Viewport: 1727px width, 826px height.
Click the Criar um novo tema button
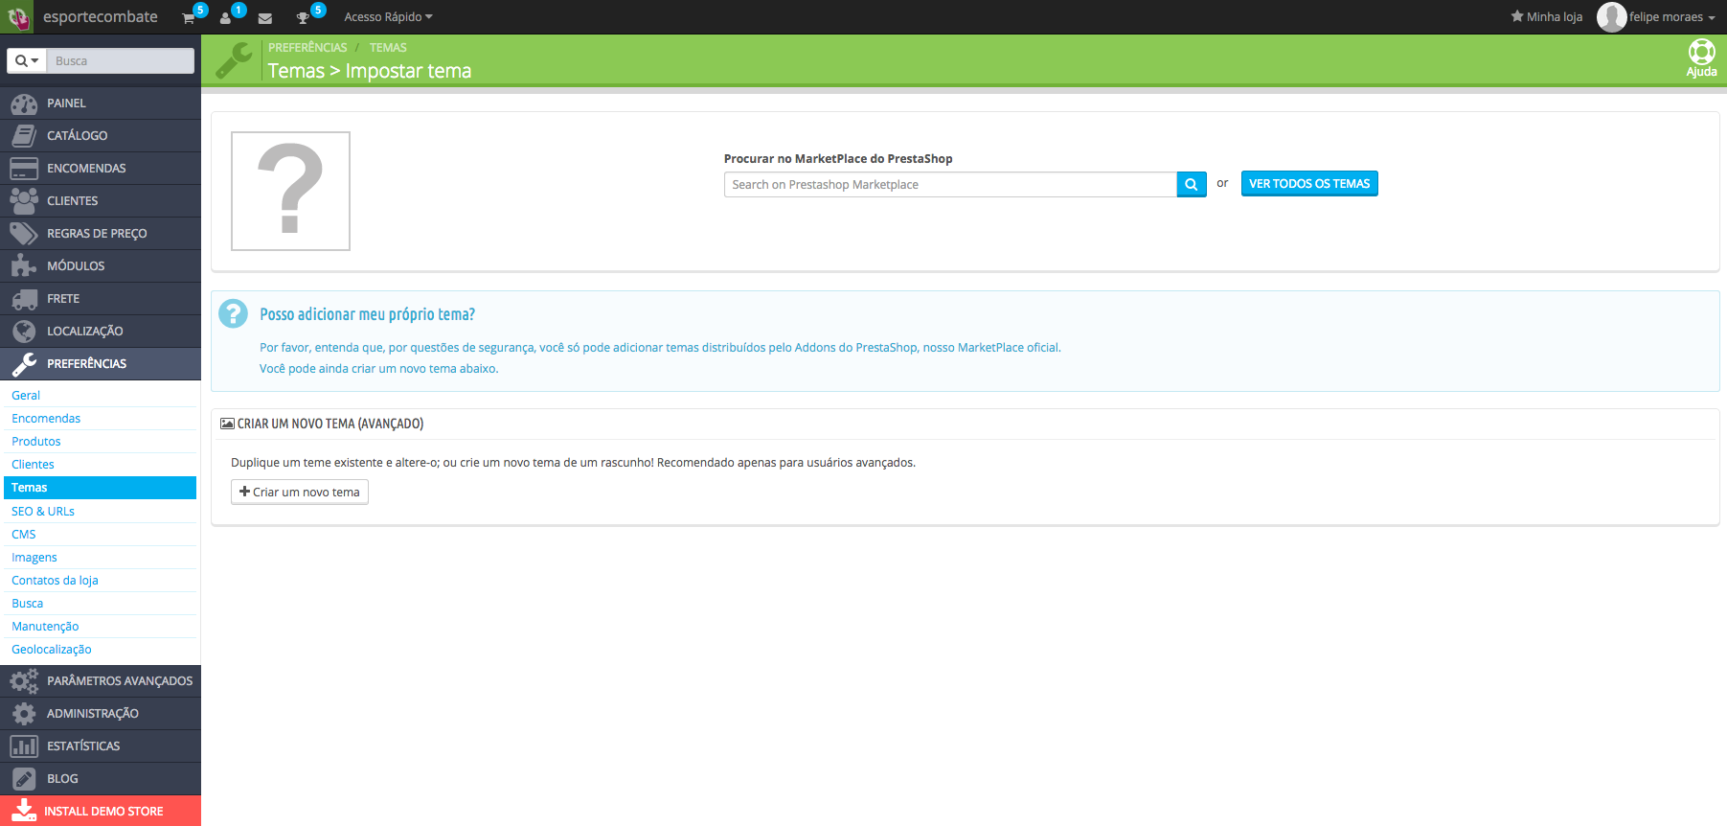[300, 492]
